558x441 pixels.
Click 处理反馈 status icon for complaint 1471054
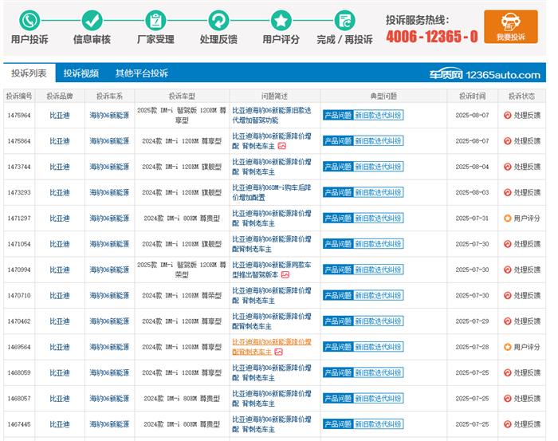pyautogui.click(x=508, y=244)
